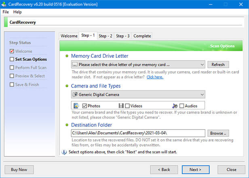The image size is (249, 178).
Task: Enable the Videos checkbox
Action: [127, 106]
